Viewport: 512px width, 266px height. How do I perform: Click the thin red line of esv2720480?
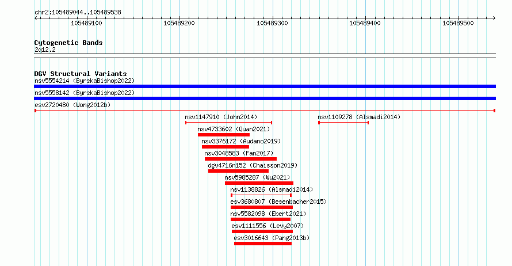[265, 111]
